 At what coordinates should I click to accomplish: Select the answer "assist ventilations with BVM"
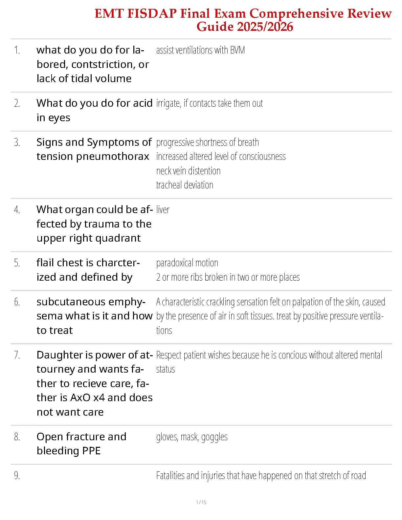point(200,50)
